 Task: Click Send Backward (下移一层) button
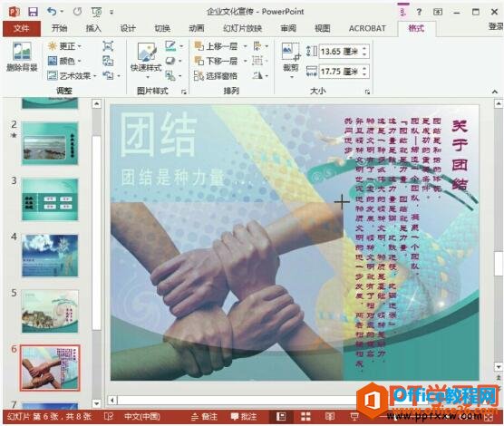coord(216,61)
